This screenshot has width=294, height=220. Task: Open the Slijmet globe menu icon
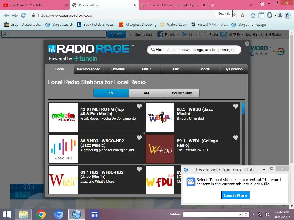[288, 15]
